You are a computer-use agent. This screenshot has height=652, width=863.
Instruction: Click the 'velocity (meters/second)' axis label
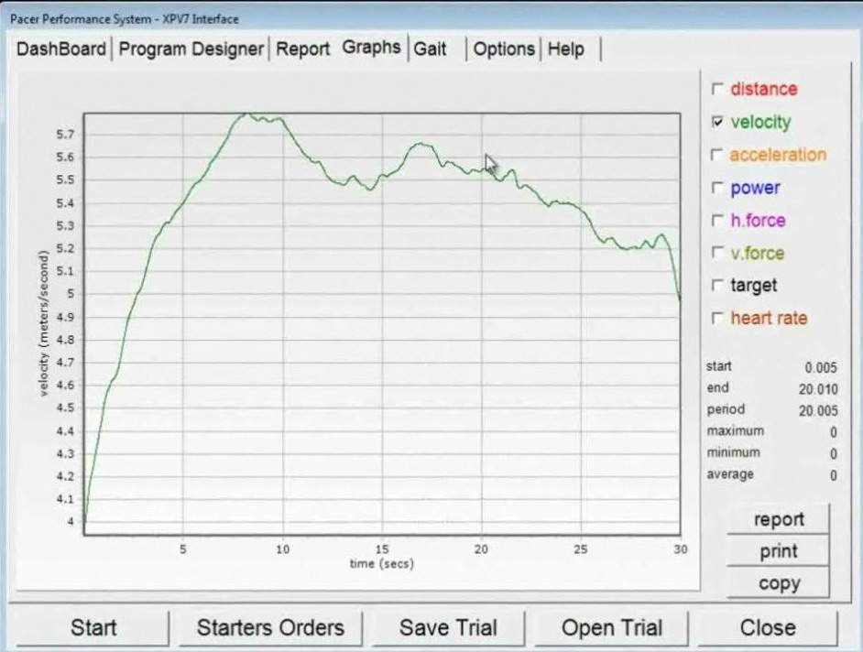pyautogui.click(x=44, y=323)
